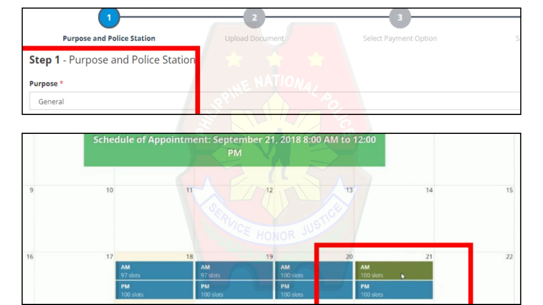543x305 pixels.
Task: Click calendar date 11
Action: pos(189,190)
